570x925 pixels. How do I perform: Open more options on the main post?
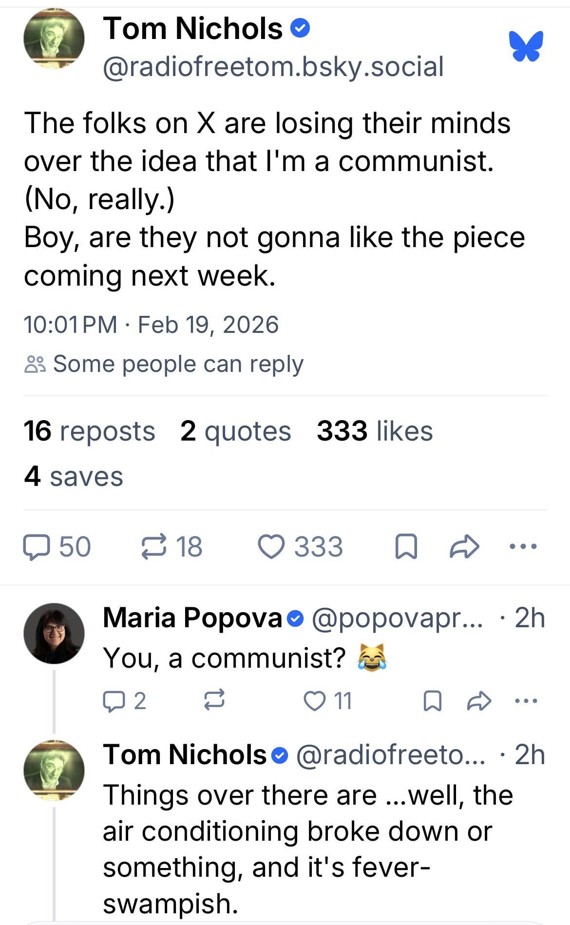[x=523, y=547]
